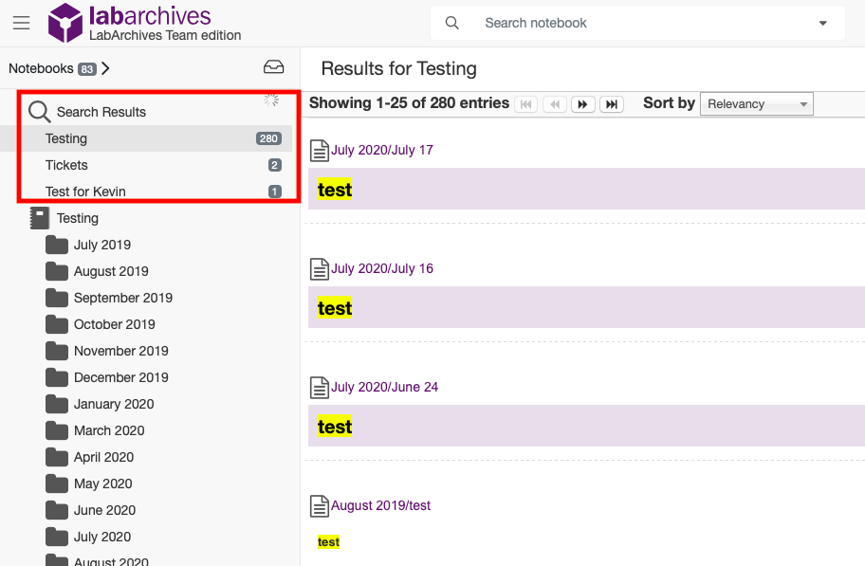Open the January 2020 folder icon
Image resolution: width=865 pixels, height=566 pixels.
57,404
